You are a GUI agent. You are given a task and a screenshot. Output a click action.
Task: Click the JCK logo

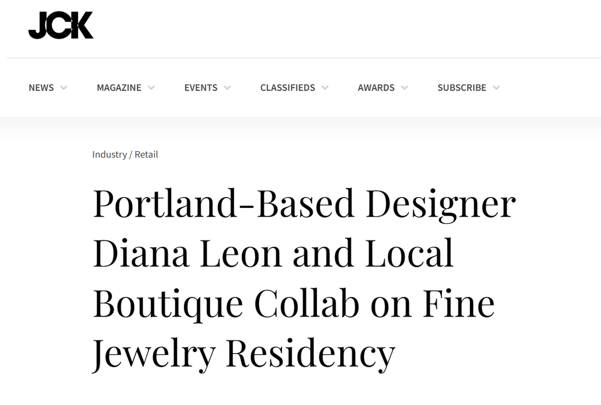tap(61, 26)
